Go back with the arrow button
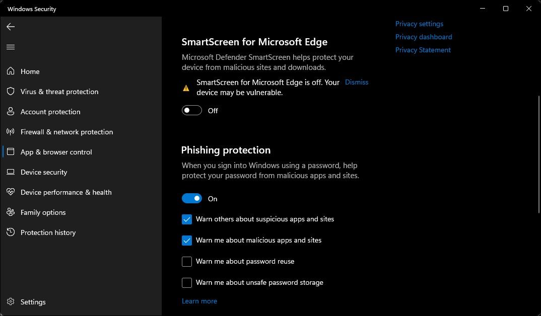541x316 pixels. coord(11,27)
